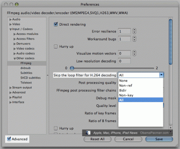This screenshot has width=180, height=149.
Task: Expand the Video codecs node
Action: pos(14,49)
